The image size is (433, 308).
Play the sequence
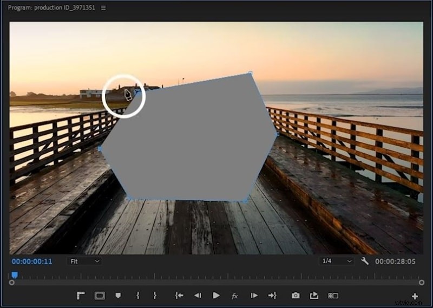click(x=216, y=296)
